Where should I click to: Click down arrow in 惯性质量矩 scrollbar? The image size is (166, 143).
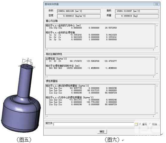(157, 113)
